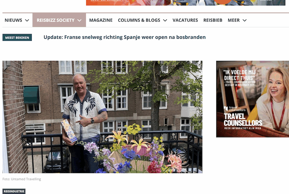
Task: Open the Magazine menu item
Action: click(101, 20)
